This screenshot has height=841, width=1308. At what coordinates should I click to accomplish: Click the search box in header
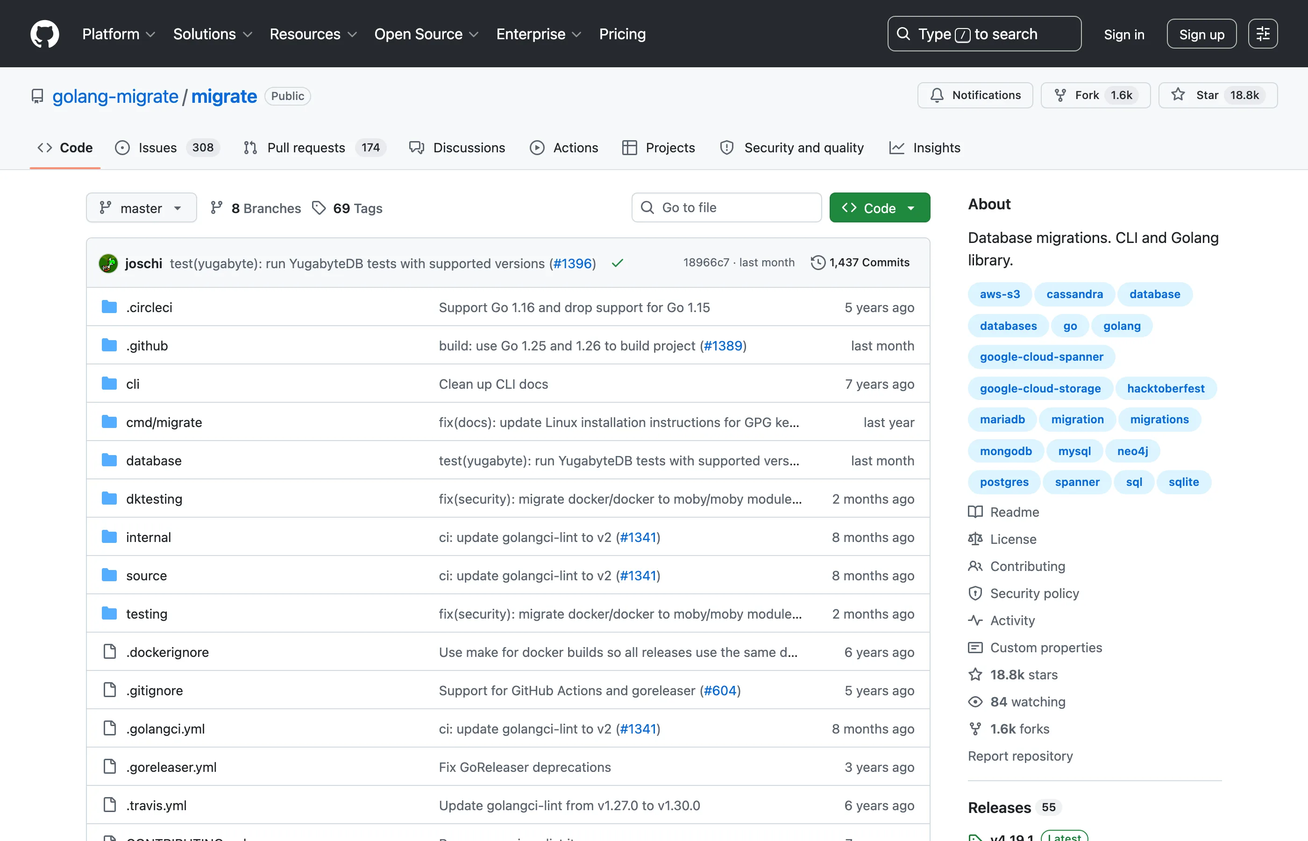pyautogui.click(x=984, y=34)
